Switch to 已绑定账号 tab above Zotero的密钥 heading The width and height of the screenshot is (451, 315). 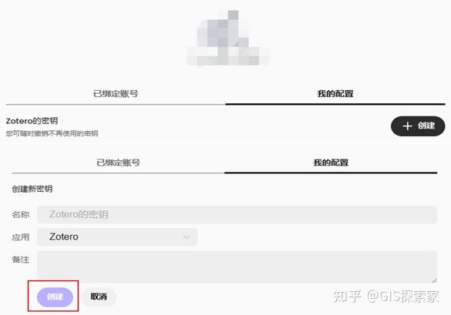pyautogui.click(x=116, y=94)
